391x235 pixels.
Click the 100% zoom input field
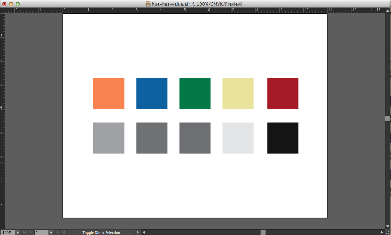[x=7, y=232]
